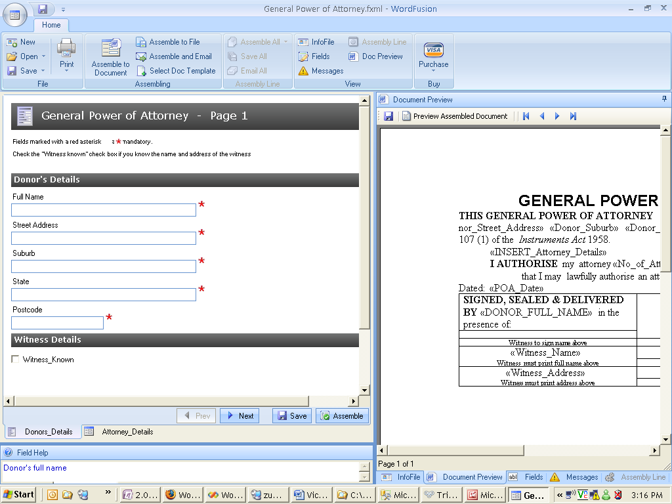This screenshot has width=672, height=504.
Task: Open the Fields view from ribbon
Action: 314,56
